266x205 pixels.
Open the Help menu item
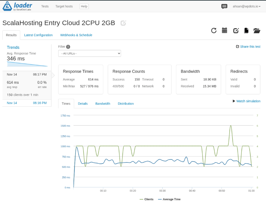point(84,6)
